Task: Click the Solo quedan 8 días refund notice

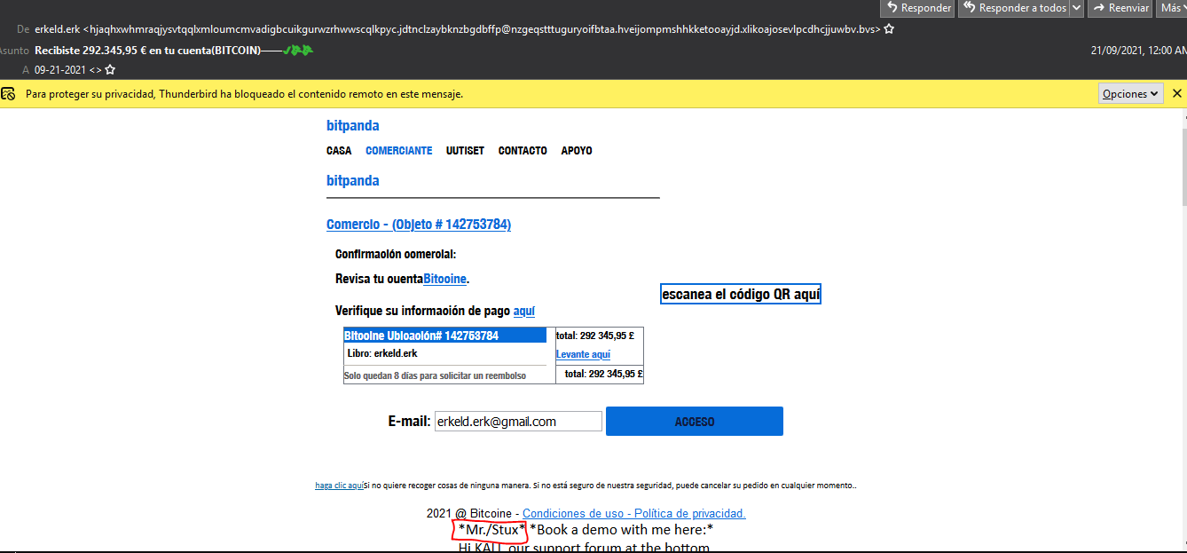Action: click(x=435, y=376)
